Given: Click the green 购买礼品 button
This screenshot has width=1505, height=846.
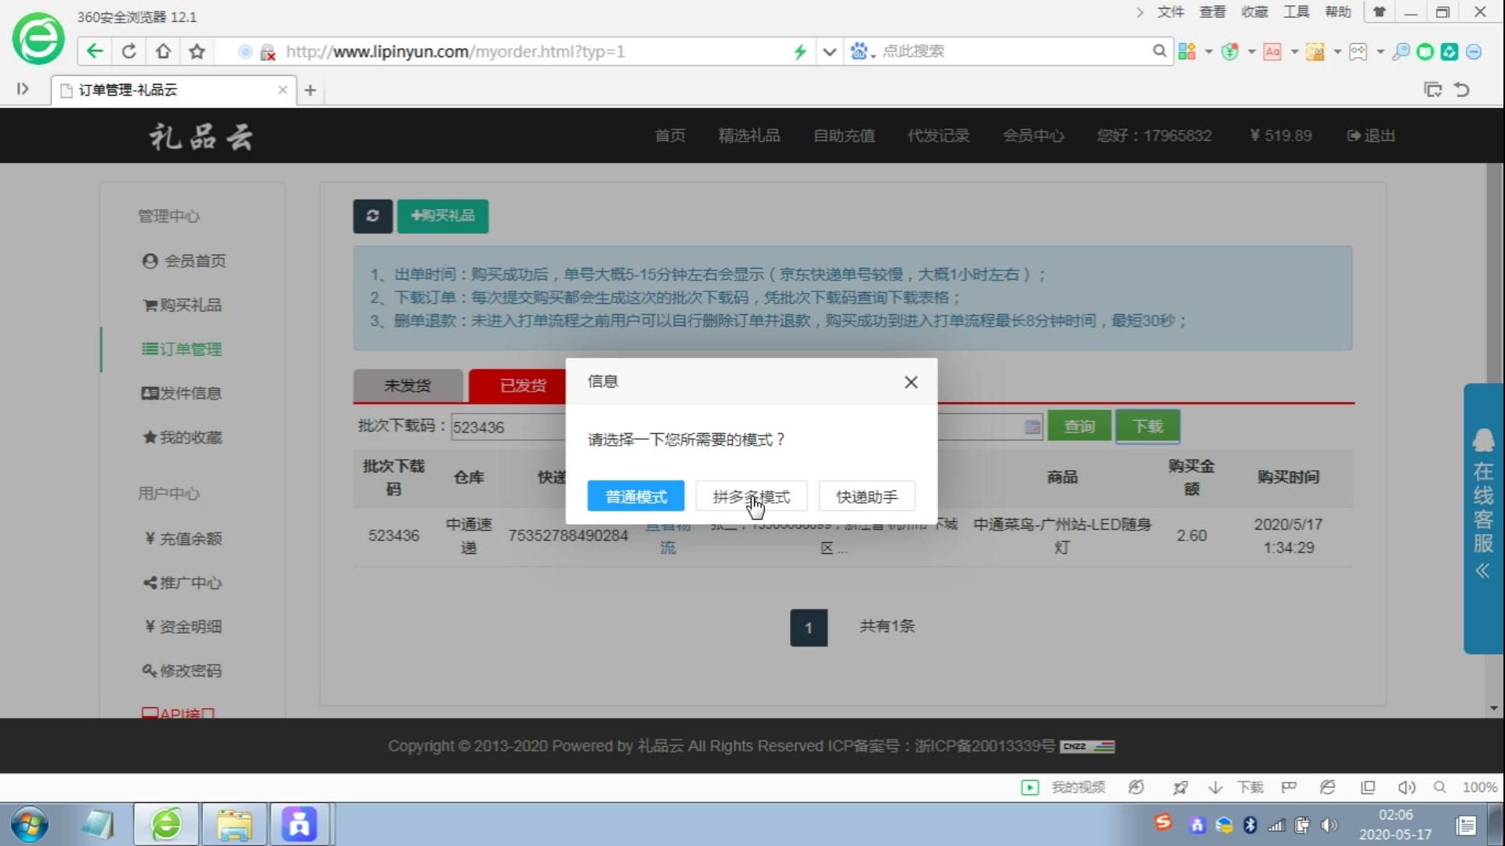Looking at the screenshot, I should [x=443, y=216].
